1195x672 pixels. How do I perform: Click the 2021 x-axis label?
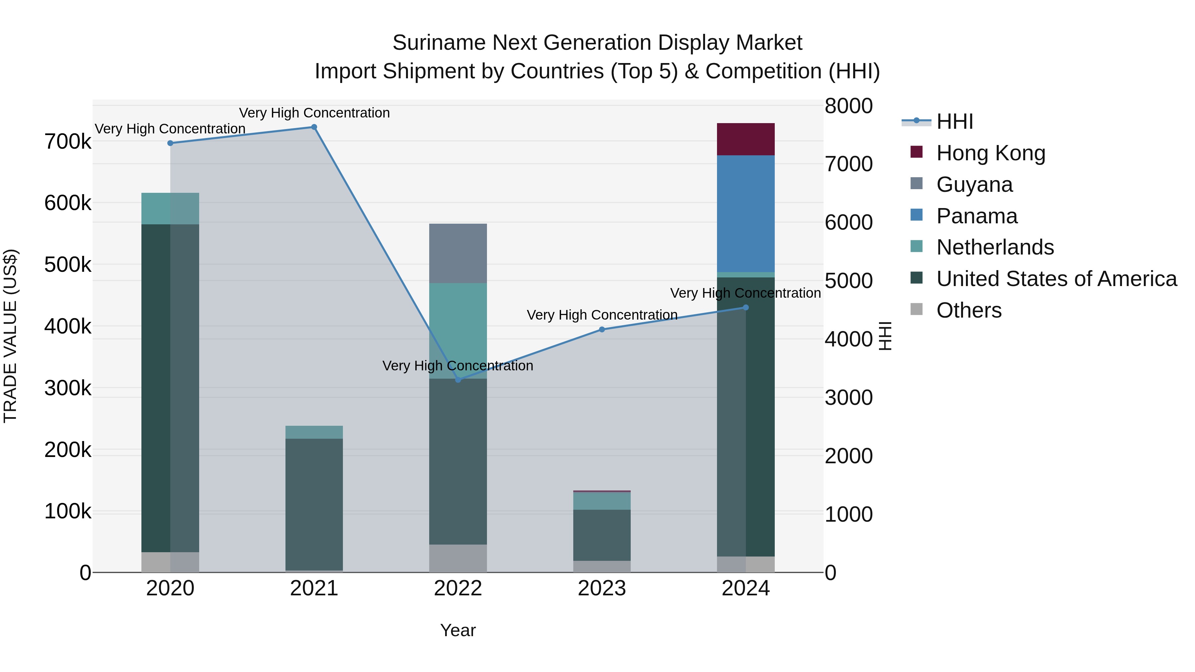pyautogui.click(x=314, y=588)
